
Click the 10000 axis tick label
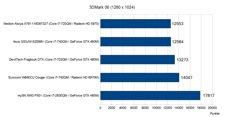pos(156,108)
